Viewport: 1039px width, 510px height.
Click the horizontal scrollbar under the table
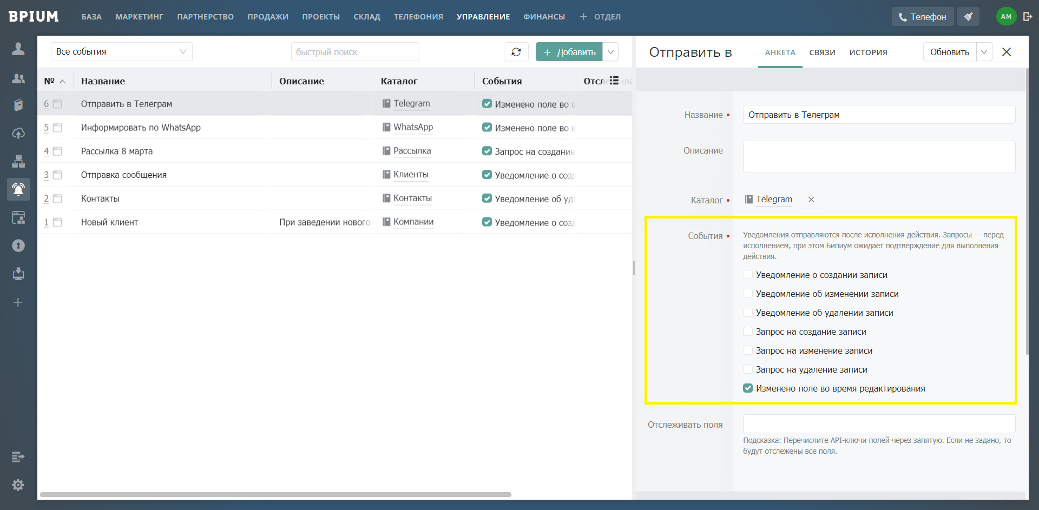[x=275, y=494]
